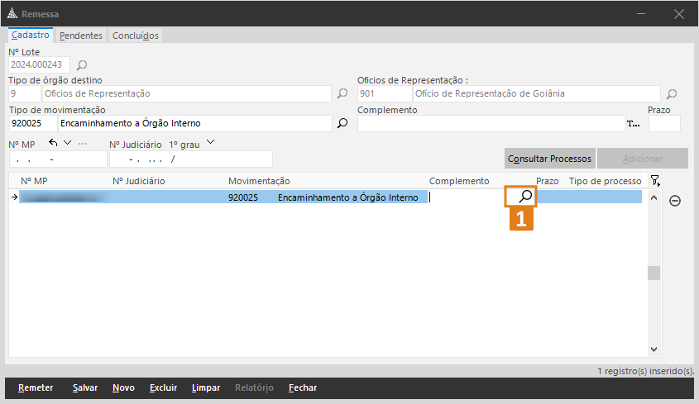
Task: Click the Tipo de processo column header
Action: [605, 181]
